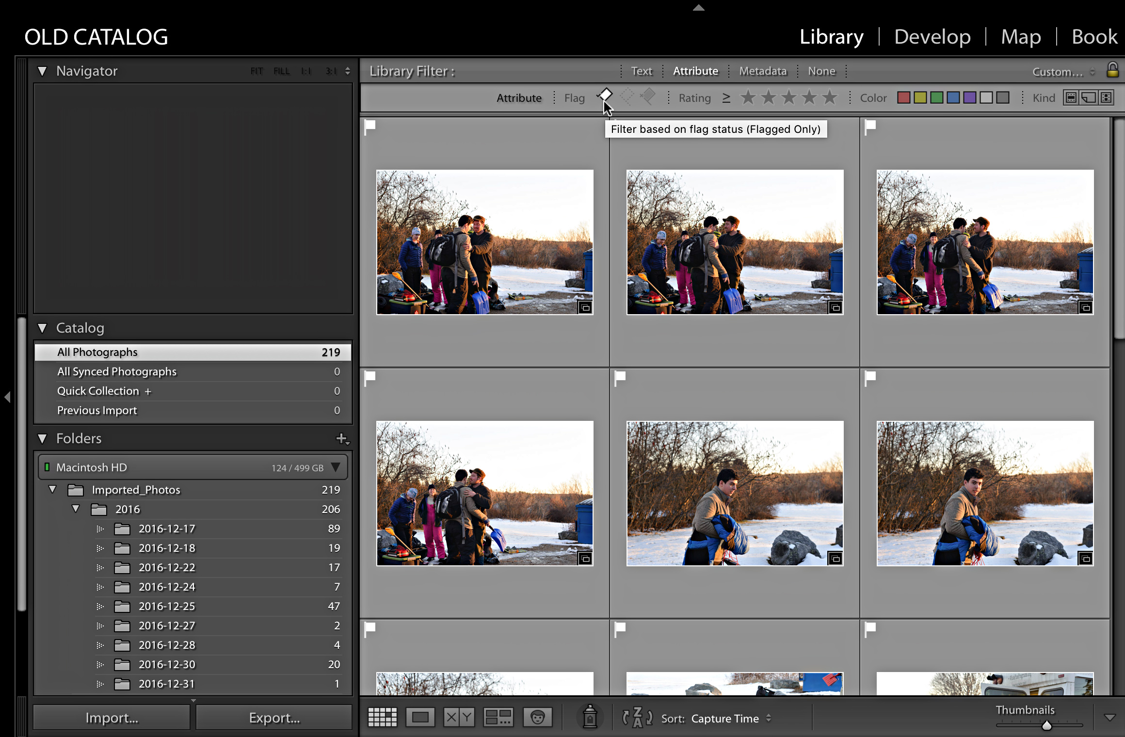The height and width of the screenshot is (737, 1125).
Task: Open Survey view
Action: tap(498, 717)
